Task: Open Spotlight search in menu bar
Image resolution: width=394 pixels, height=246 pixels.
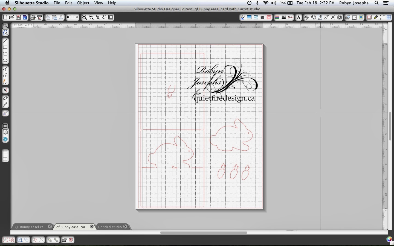Action: [x=376, y=3]
